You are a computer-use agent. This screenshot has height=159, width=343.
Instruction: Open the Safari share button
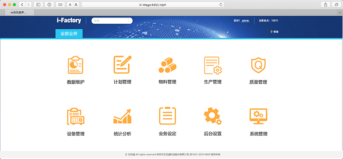click(x=325, y=4)
